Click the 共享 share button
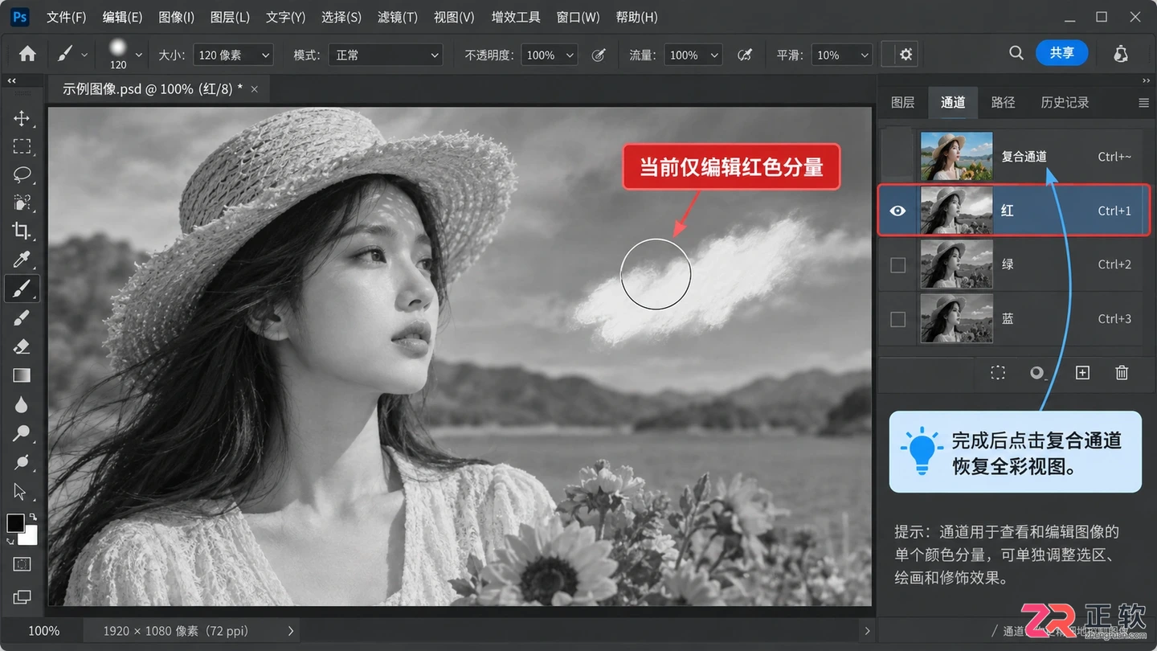1157x651 pixels. click(1061, 53)
